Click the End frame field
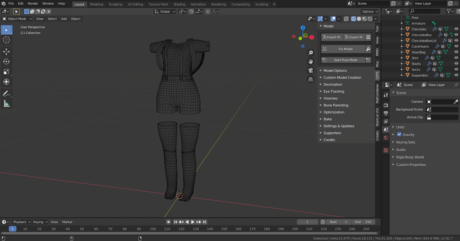460x241 pixels. (x=364, y=222)
